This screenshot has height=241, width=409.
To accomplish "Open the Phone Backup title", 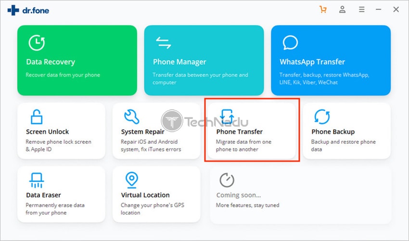I will click(333, 132).
